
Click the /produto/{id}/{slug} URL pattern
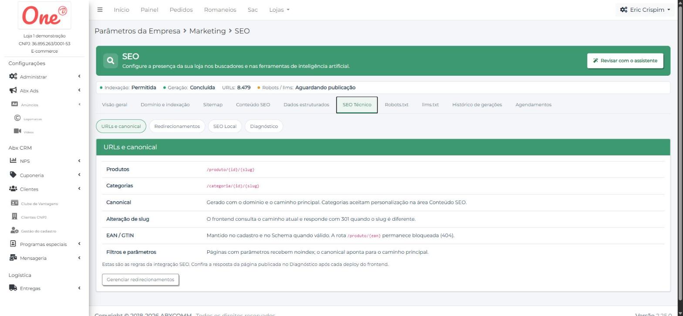coord(230,170)
